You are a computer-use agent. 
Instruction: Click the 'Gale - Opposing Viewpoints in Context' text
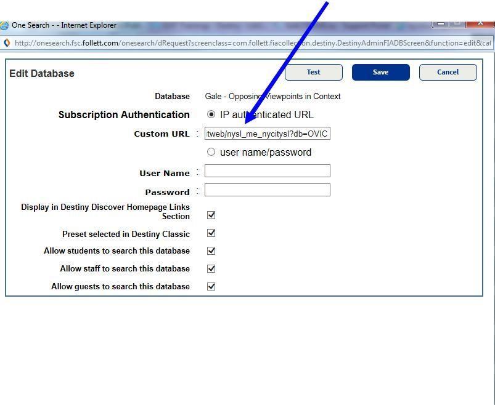tap(272, 96)
